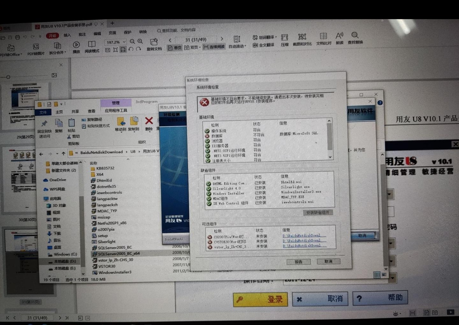Image resolution: width=459 pixels, height=325 pixels.
Task: Select 此电脑 in Explorer navigation pane
Action: point(52,199)
